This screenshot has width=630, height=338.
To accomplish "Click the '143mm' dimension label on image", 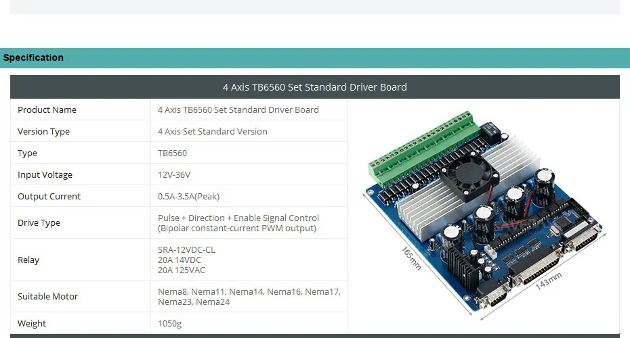I will 549,281.
